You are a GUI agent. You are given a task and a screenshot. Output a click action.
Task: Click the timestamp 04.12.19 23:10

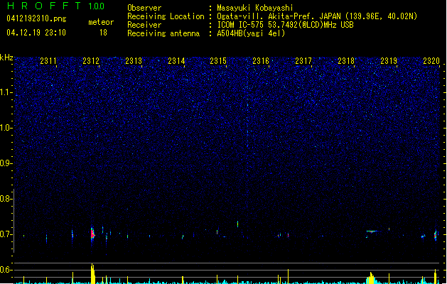tap(36, 33)
